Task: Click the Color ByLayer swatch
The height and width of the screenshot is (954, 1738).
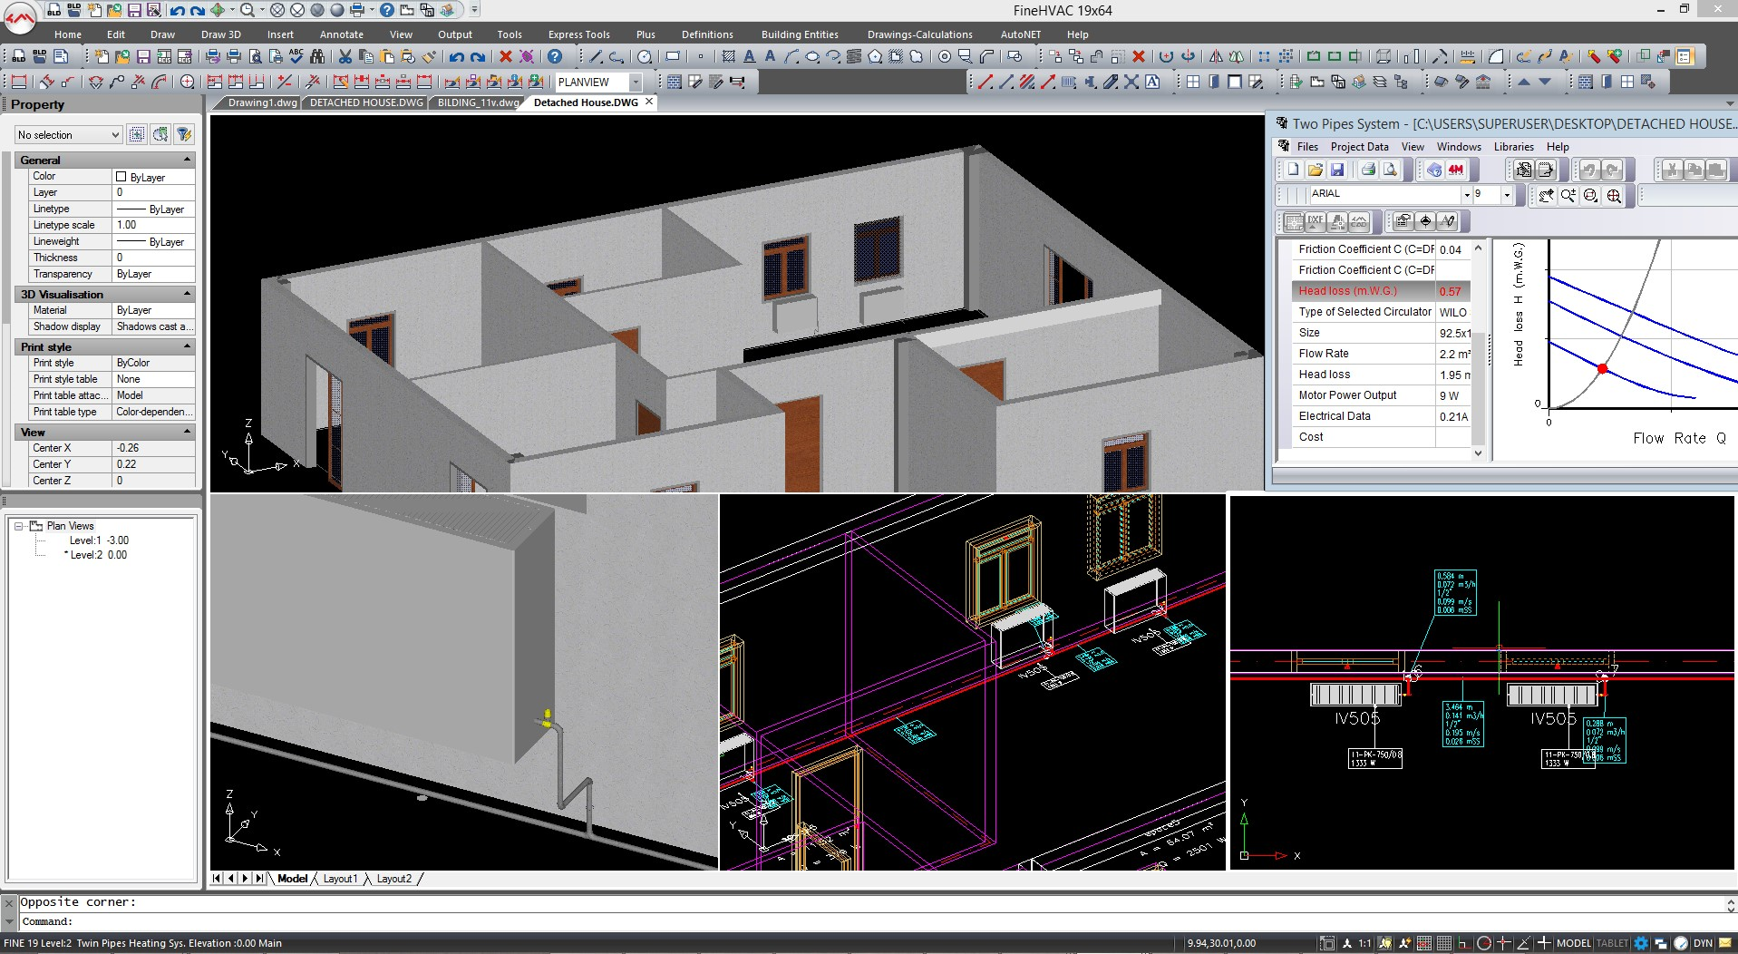Action: 121,177
